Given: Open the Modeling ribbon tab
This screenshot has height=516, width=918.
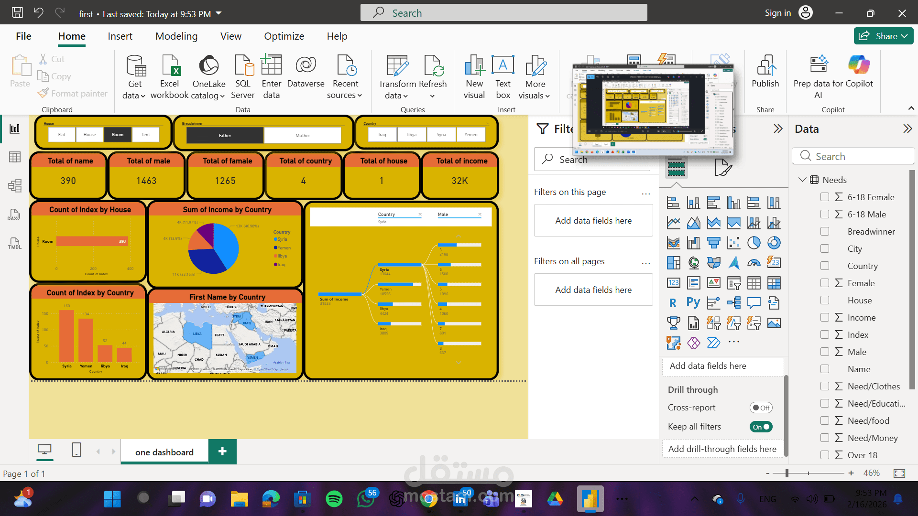Looking at the screenshot, I should point(176,36).
